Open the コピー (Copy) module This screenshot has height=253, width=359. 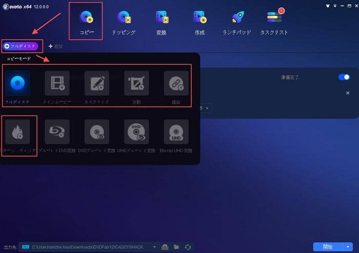click(x=86, y=22)
